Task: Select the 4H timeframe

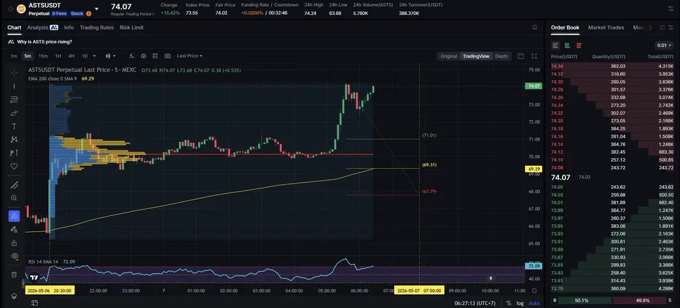Action: (x=71, y=56)
